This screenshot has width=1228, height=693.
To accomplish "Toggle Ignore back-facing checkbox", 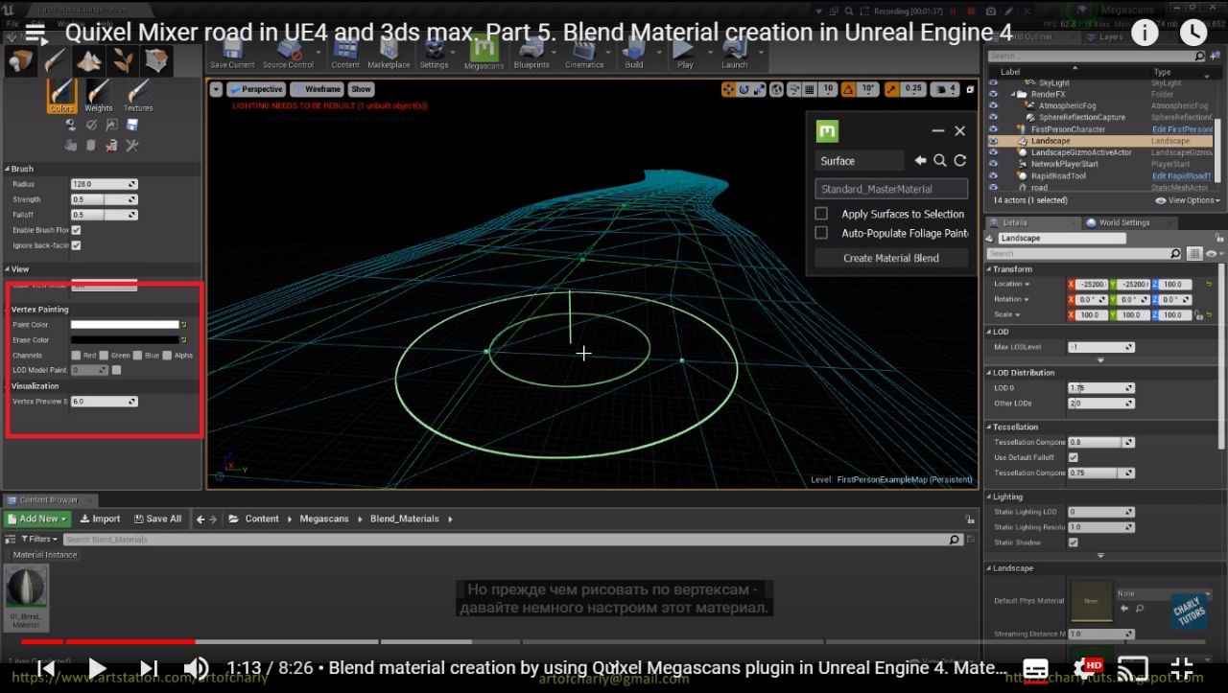I will [x=76, y=245].
